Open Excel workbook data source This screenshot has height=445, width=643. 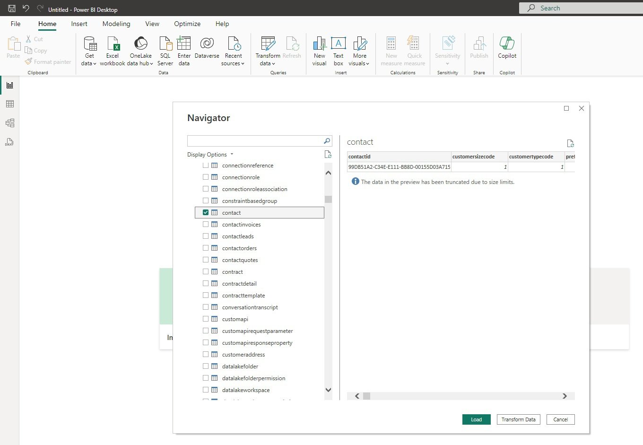113,51
